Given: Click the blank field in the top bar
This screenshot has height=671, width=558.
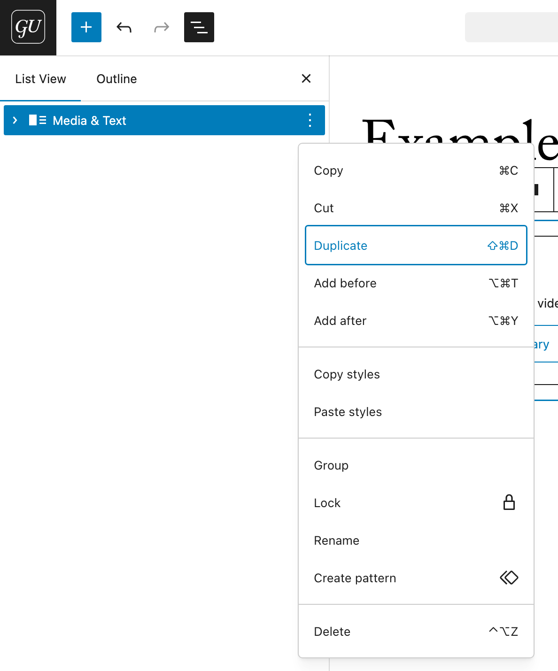Looking at the screenshot, I should click(x=512, y=27).
